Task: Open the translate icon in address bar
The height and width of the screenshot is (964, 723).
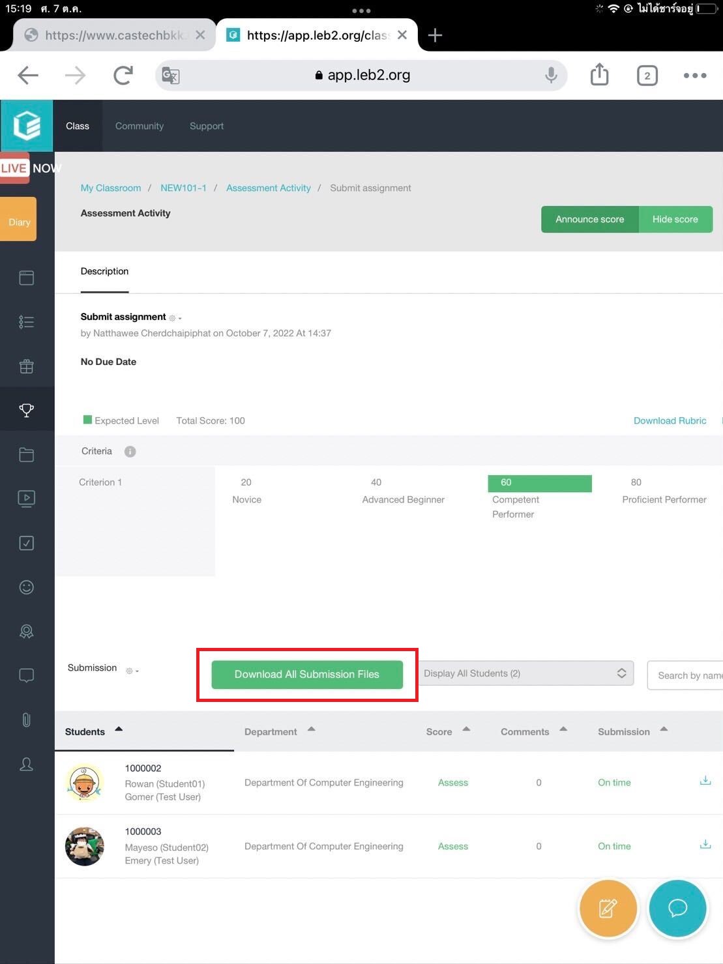Action: click(x=171, y=76)
